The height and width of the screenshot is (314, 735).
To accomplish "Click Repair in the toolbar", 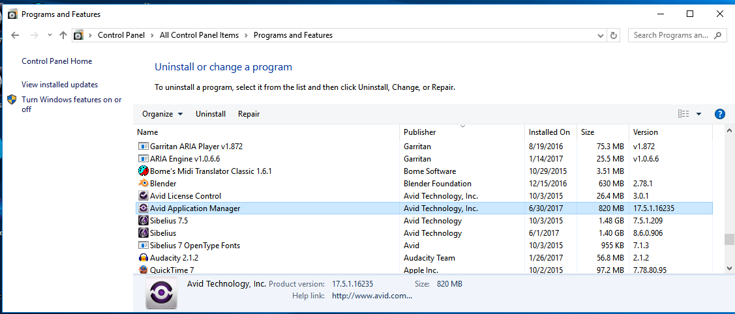I will pos(248,114).
